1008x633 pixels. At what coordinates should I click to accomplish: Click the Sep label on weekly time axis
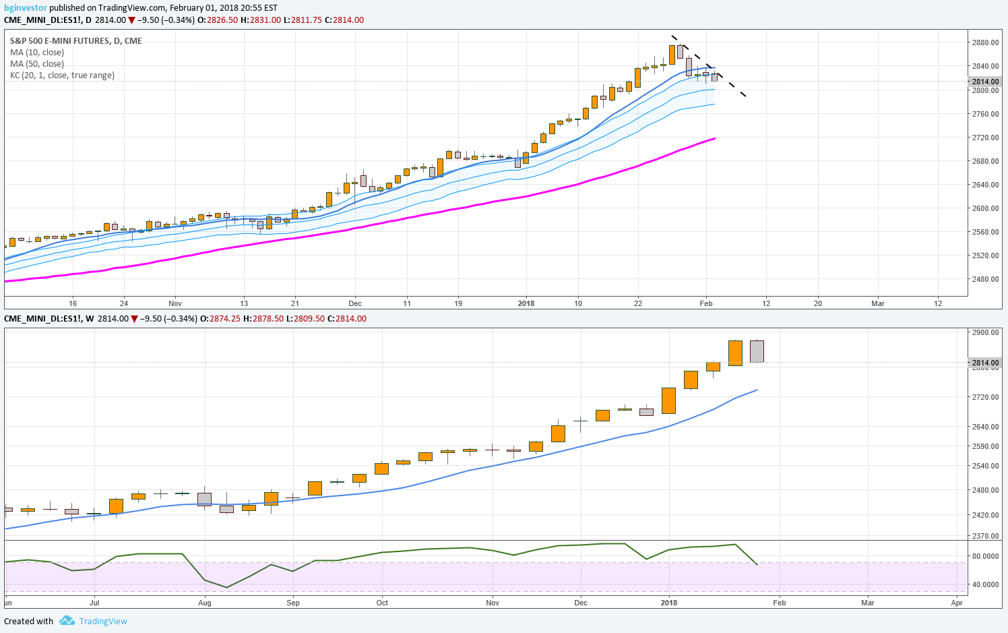pos(293,603)
